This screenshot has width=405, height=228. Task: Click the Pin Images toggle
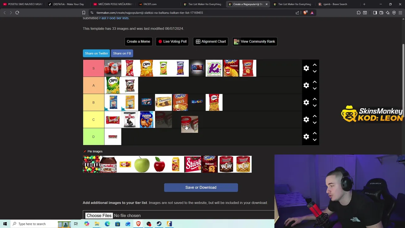coord(93,151)
